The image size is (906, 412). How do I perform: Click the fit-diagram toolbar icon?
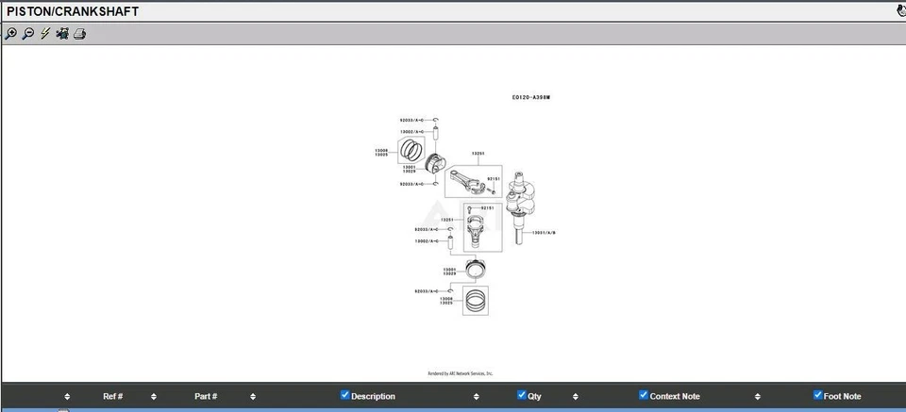(62, 34)
